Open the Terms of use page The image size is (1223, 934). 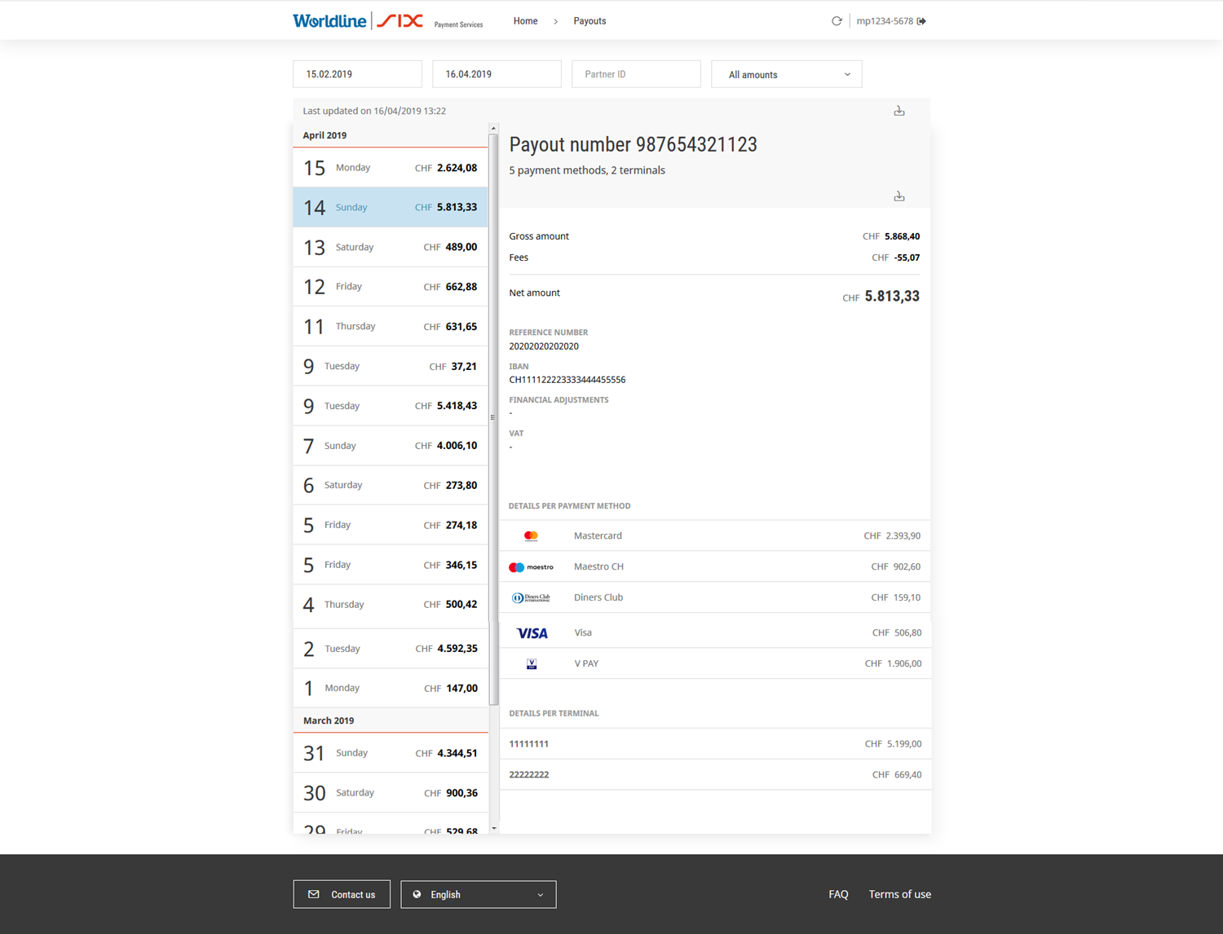coord(899,894)
